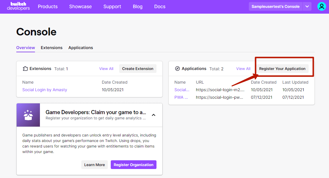Click View All in Applications panel
Screen dimensions: 329x178
[243, 69]
